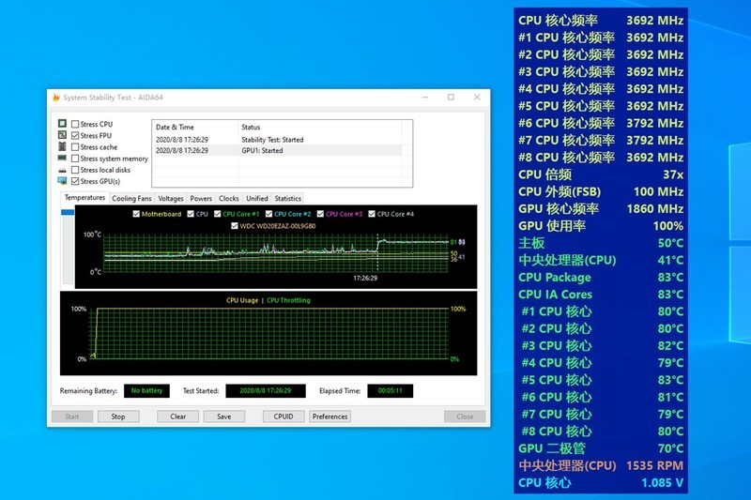Open the Voltages tab

[x=171, y=198]
